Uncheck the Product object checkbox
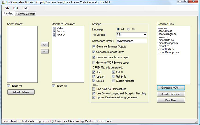This screenshot has width=200, height=125. click(54, 35)
